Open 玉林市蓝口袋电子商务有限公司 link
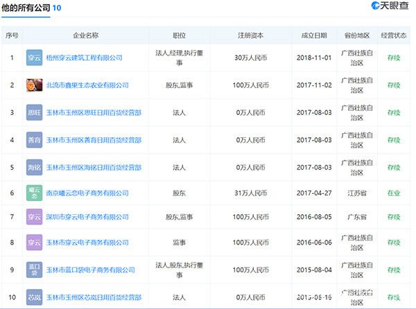416x309 pixels. (90, 270)
